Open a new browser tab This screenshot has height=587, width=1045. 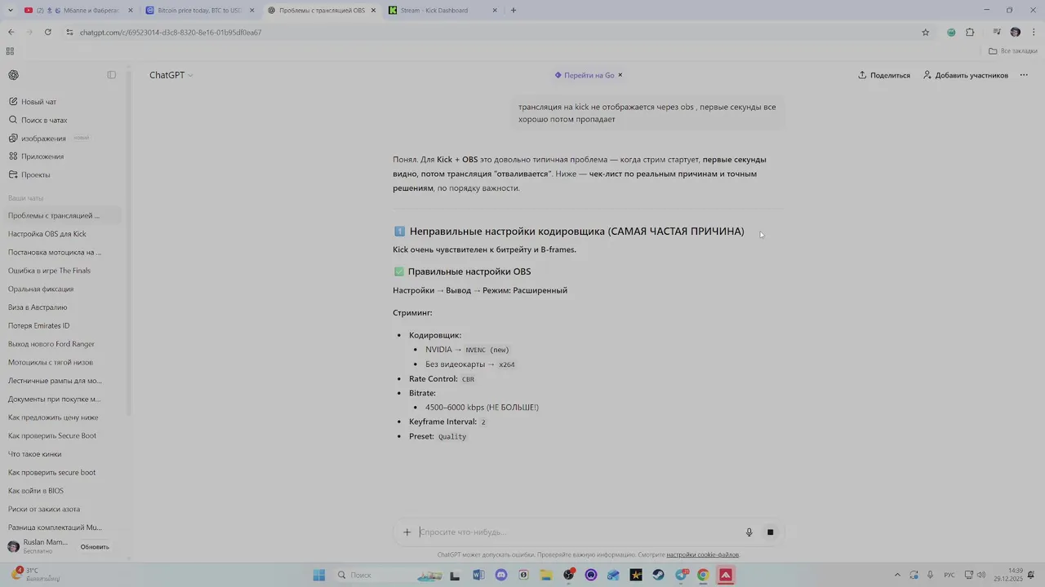(514, 11)
